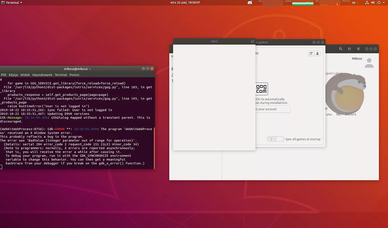The image size is (388, 228).
Task: Toggle Sync all games at startup
Action: [275, 139]
